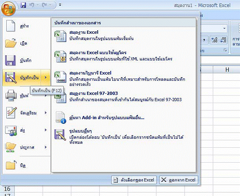Select the ส่ง menu entry
Screen dimensions: 240x196
(26, 130)
